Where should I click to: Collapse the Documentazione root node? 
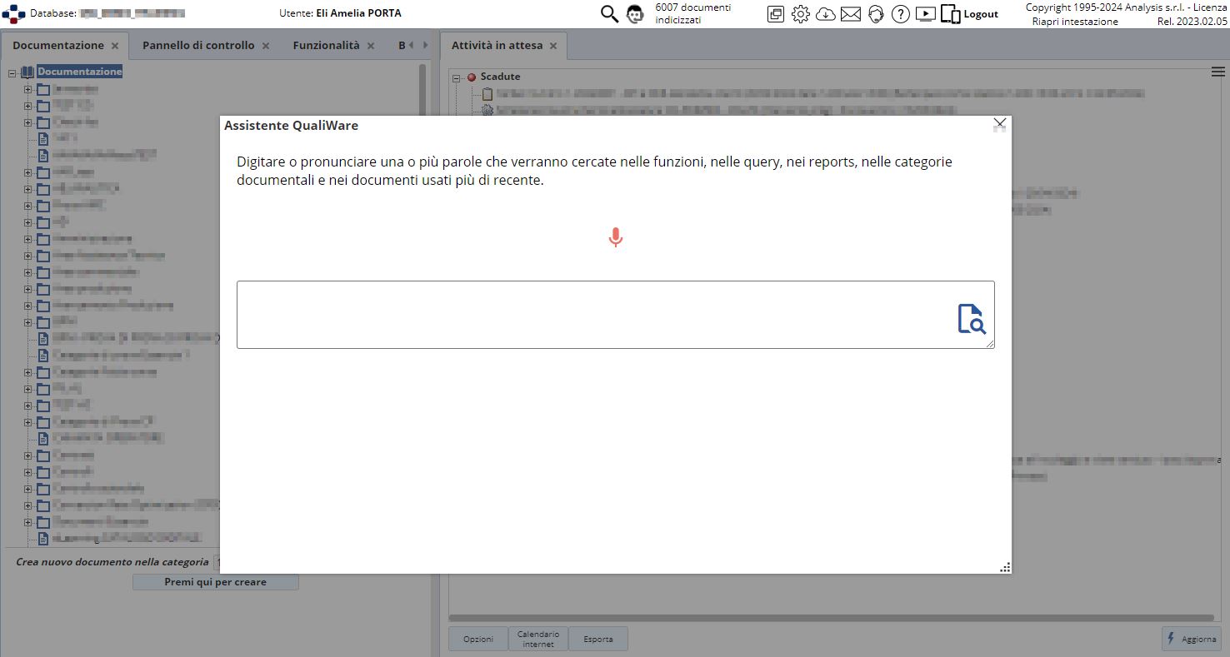point(12,73)
